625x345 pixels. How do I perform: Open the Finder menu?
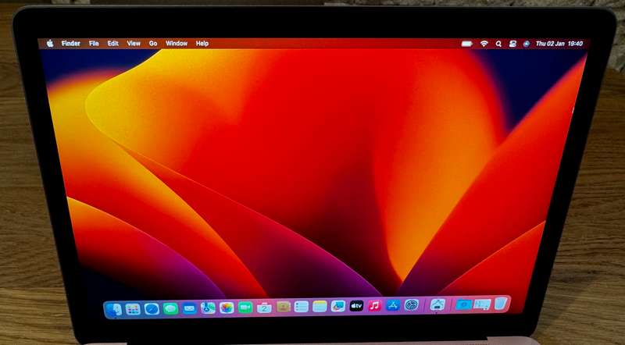(71, 44)
